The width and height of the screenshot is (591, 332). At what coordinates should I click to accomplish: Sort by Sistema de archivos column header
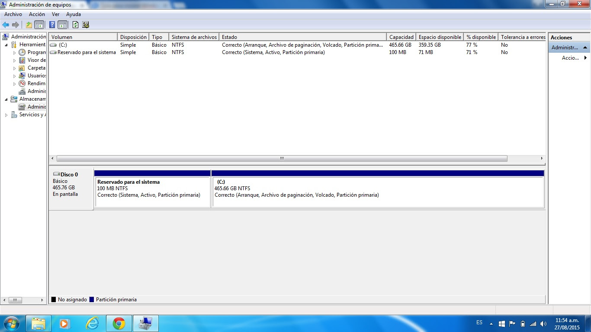(194, 37)
